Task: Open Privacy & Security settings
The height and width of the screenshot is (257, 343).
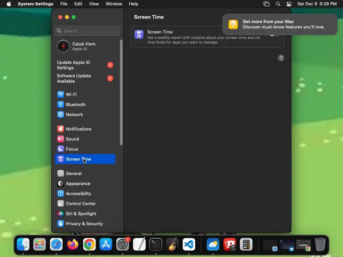Action: pyautogui.click(x=85, y=224)
